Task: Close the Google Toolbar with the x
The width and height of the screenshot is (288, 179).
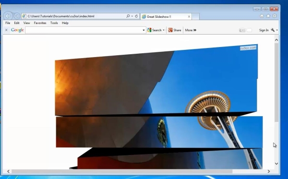Action: 6,30
